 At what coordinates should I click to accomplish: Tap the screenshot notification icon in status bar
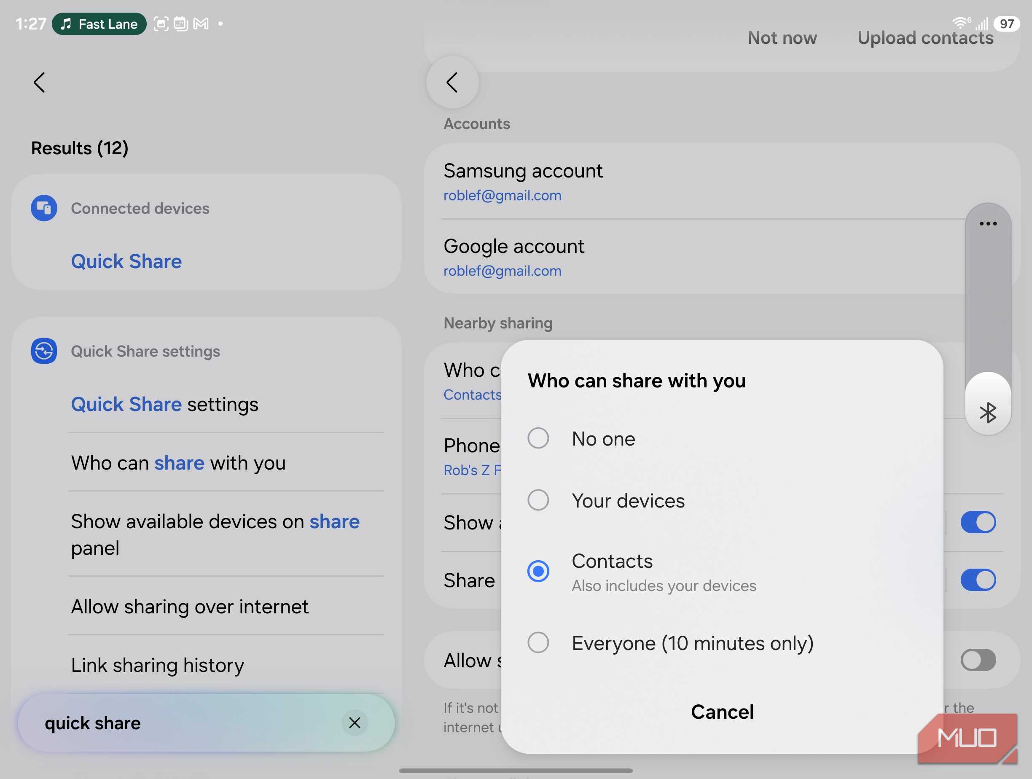161,24
